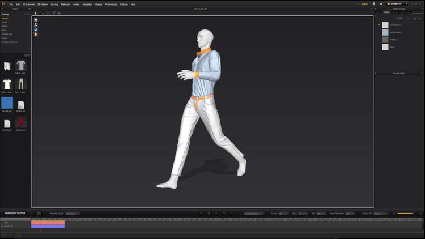Open the Materials menu
The image size is (425, 239).
coord(65,5)
